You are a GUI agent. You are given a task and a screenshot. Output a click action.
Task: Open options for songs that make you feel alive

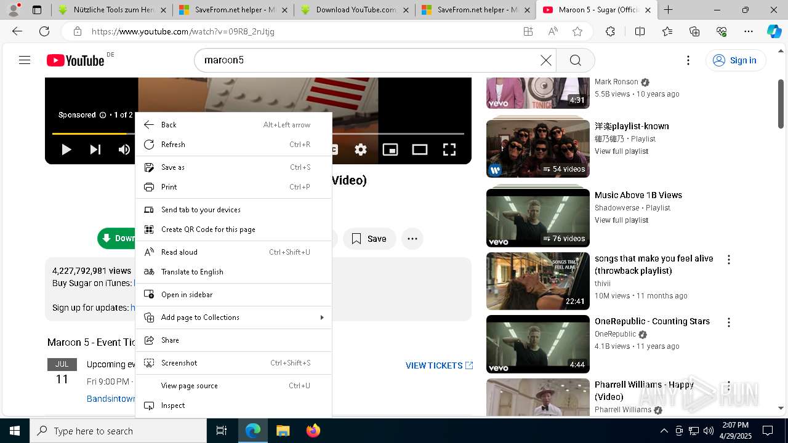(x=729, y=260)
